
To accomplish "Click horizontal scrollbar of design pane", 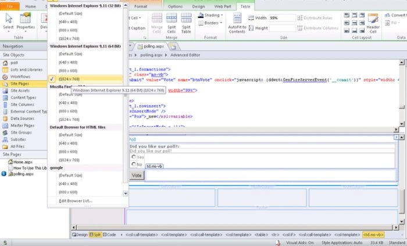I will click(x=235, y=227).
